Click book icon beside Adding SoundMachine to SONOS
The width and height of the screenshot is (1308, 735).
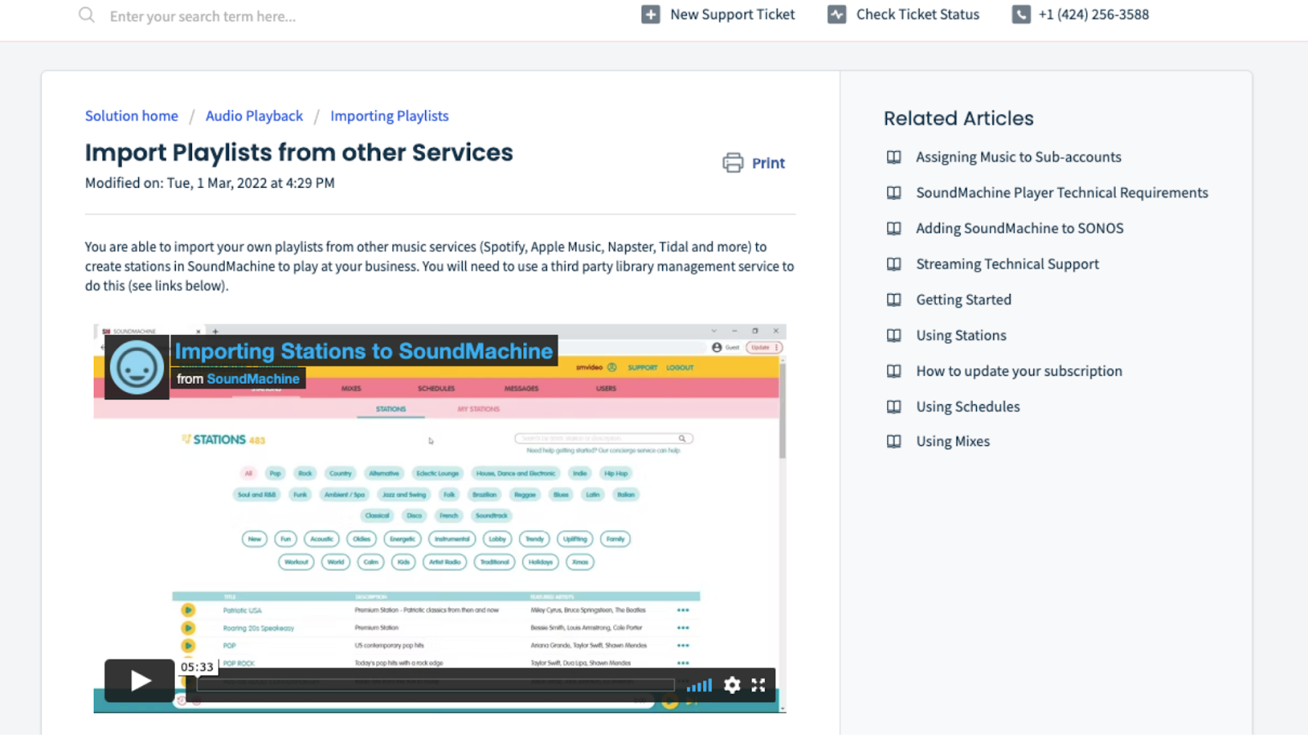(894, 229)
